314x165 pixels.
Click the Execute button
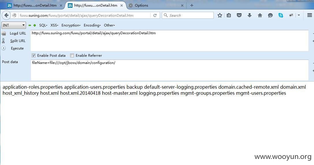pyautogui.click(x=17, y=48)
